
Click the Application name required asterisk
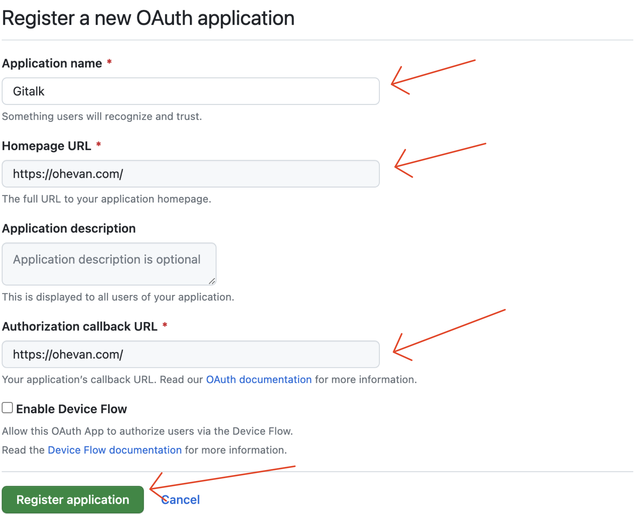(x=110, y=62)
